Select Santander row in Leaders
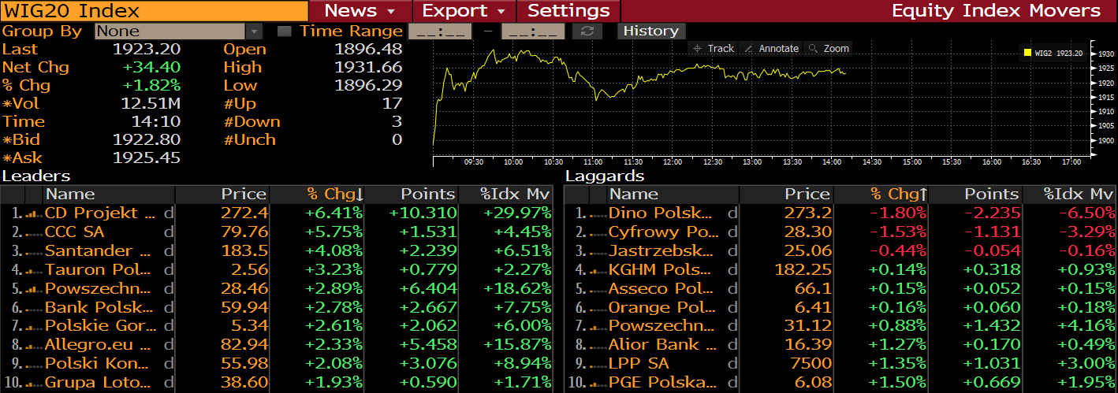Viewport: 1118px width, 393px height. tap(276, 251)
